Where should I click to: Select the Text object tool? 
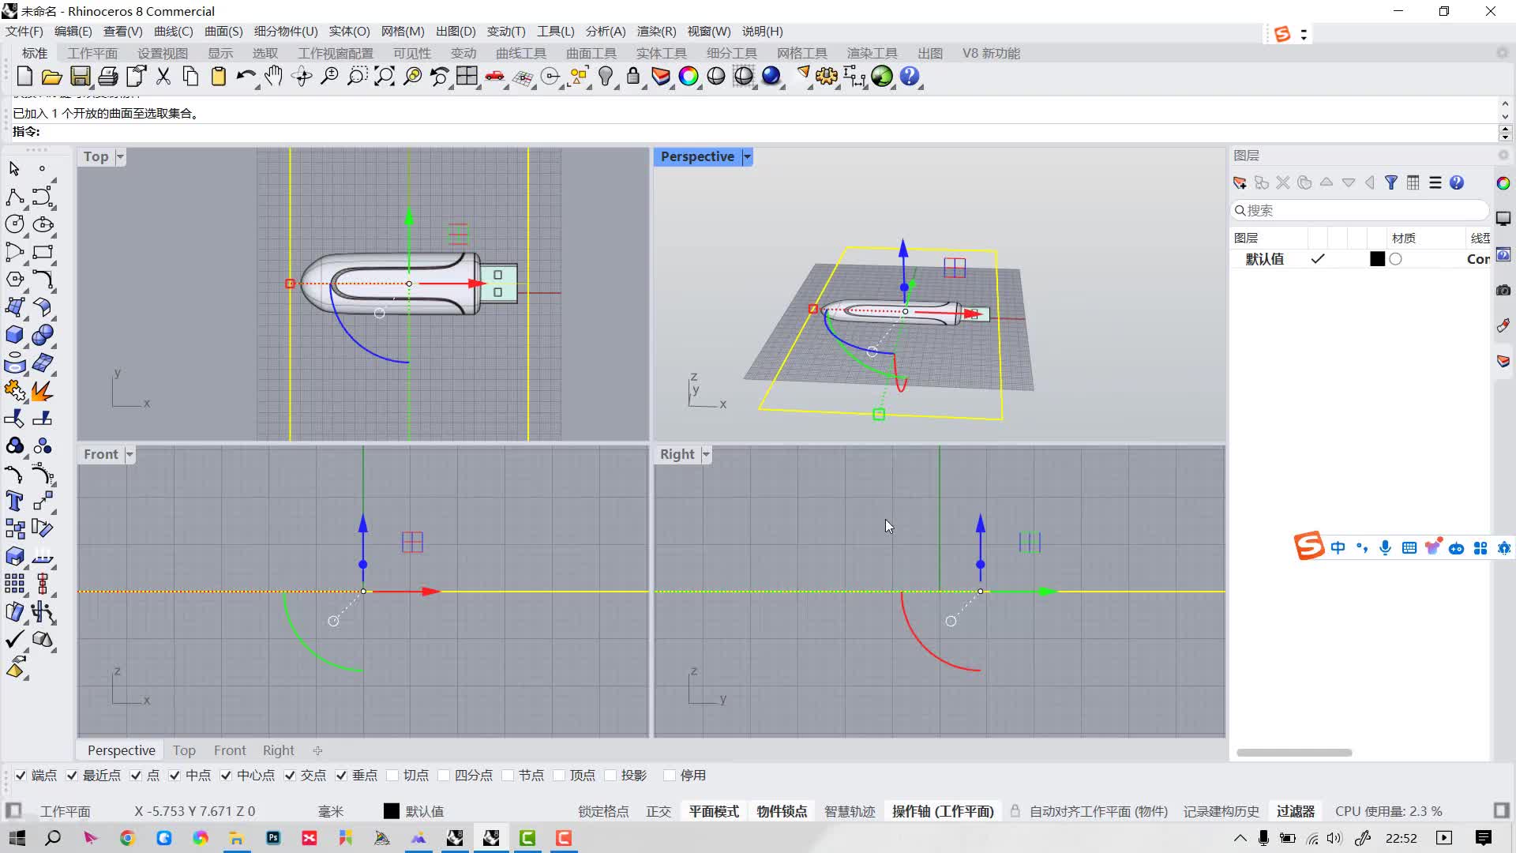click(14, 501)
